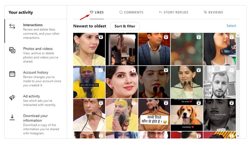This screenshot has height=142, width=250.
Task: Switch to the Reviews tab
Action: coord(214,12)
